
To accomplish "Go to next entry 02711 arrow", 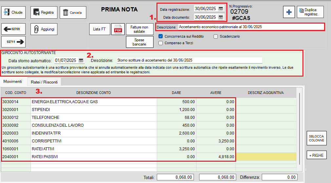I will 13,42.
